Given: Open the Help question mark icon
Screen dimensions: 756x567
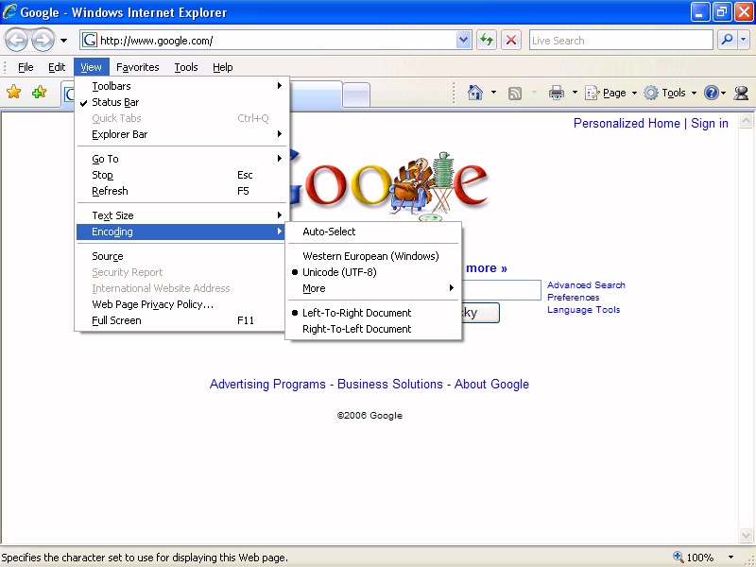Looking at the screenshot, I should [711, 93].
